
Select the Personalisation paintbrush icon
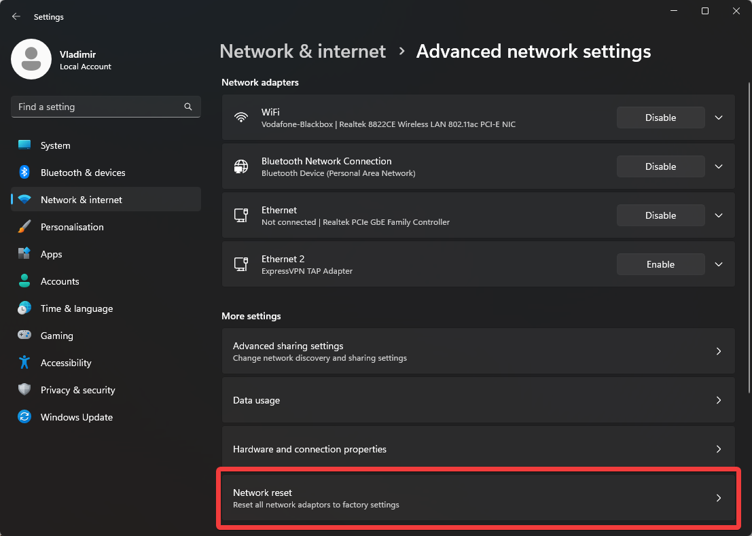click(24, 227)
